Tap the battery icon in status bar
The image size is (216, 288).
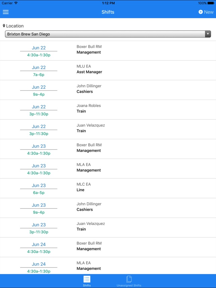[211, 3]
